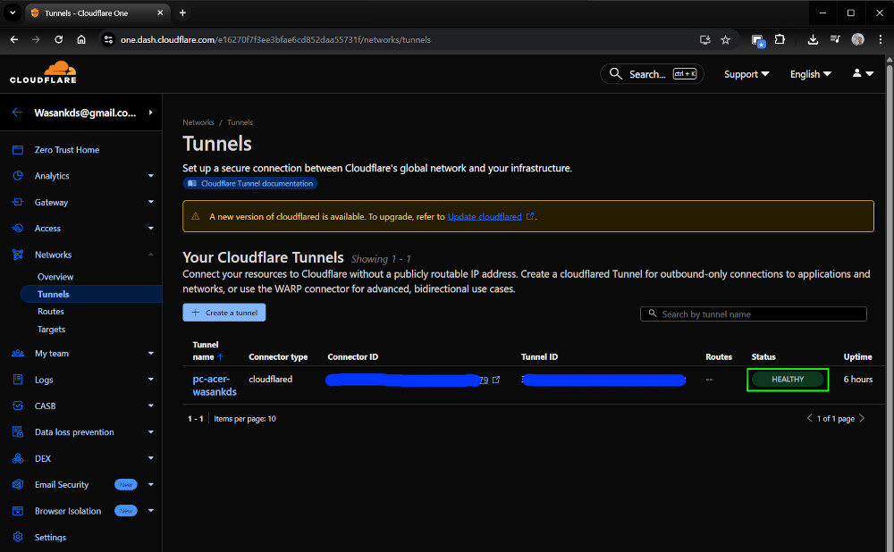Click the back arrow beside account name
The image size is (894, 552).
click(x=17, y=113)
